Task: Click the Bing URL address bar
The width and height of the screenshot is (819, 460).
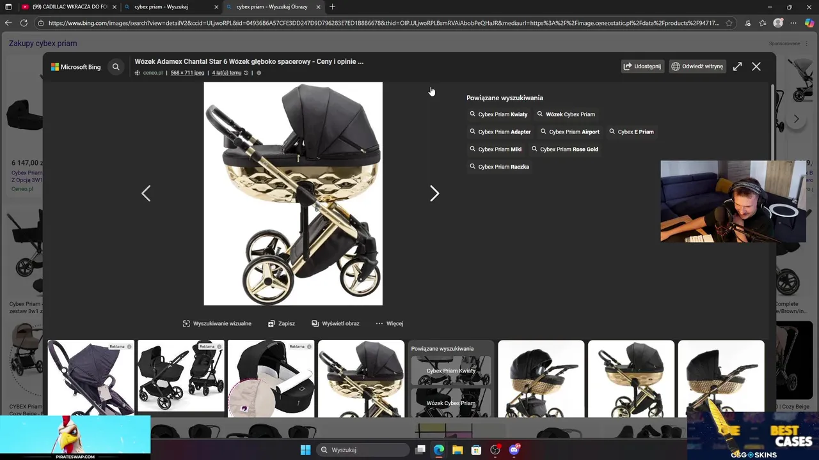Action: coord(384,23)
